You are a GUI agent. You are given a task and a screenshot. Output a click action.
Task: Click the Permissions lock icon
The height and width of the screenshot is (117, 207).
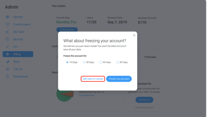(x=8, y=77)
